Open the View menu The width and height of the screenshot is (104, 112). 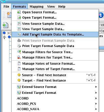(51, 6)
